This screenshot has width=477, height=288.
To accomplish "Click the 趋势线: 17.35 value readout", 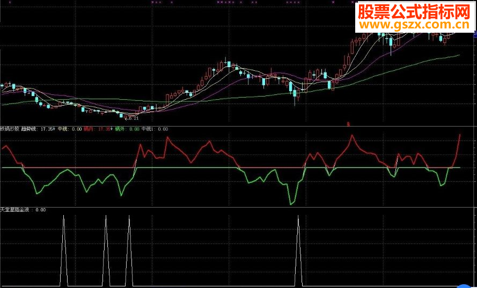I will point(38,129).
